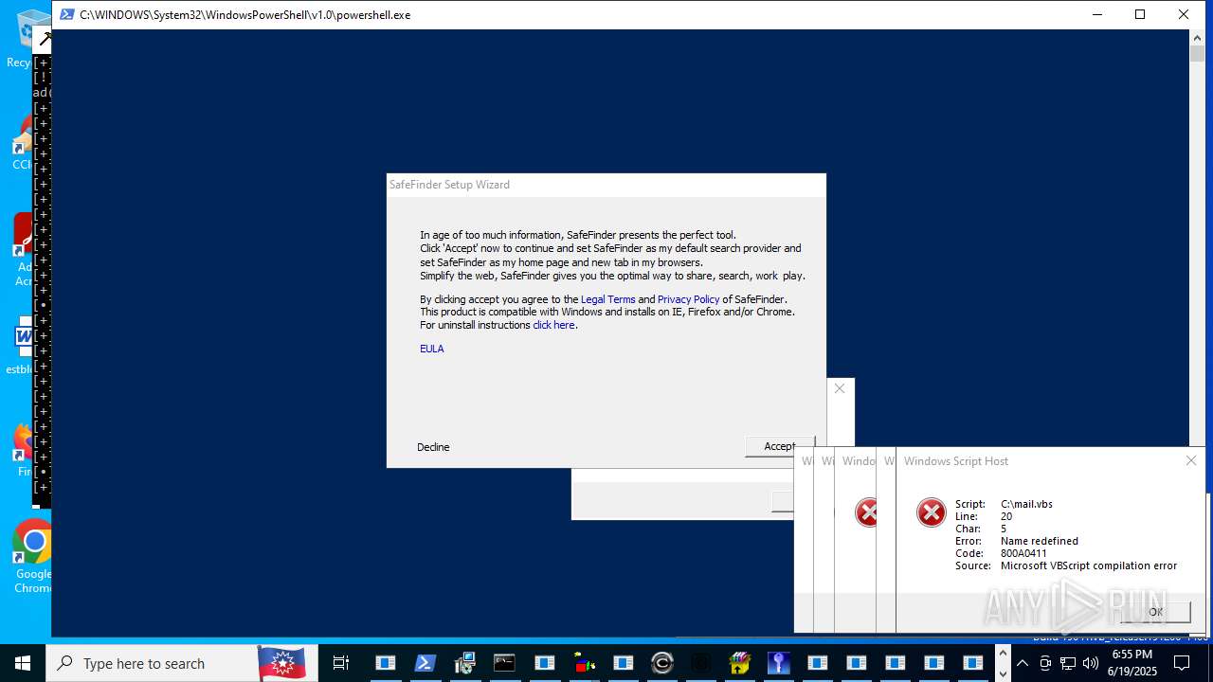Follow the uninstall instructions 'click here' link

point(553,325)
